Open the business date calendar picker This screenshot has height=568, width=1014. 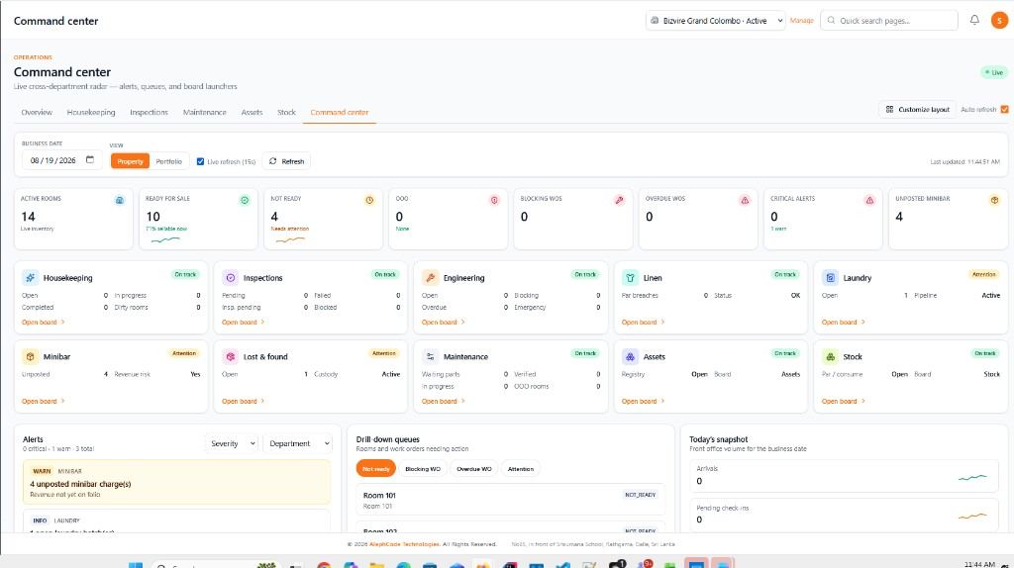[x=90, y=159]
